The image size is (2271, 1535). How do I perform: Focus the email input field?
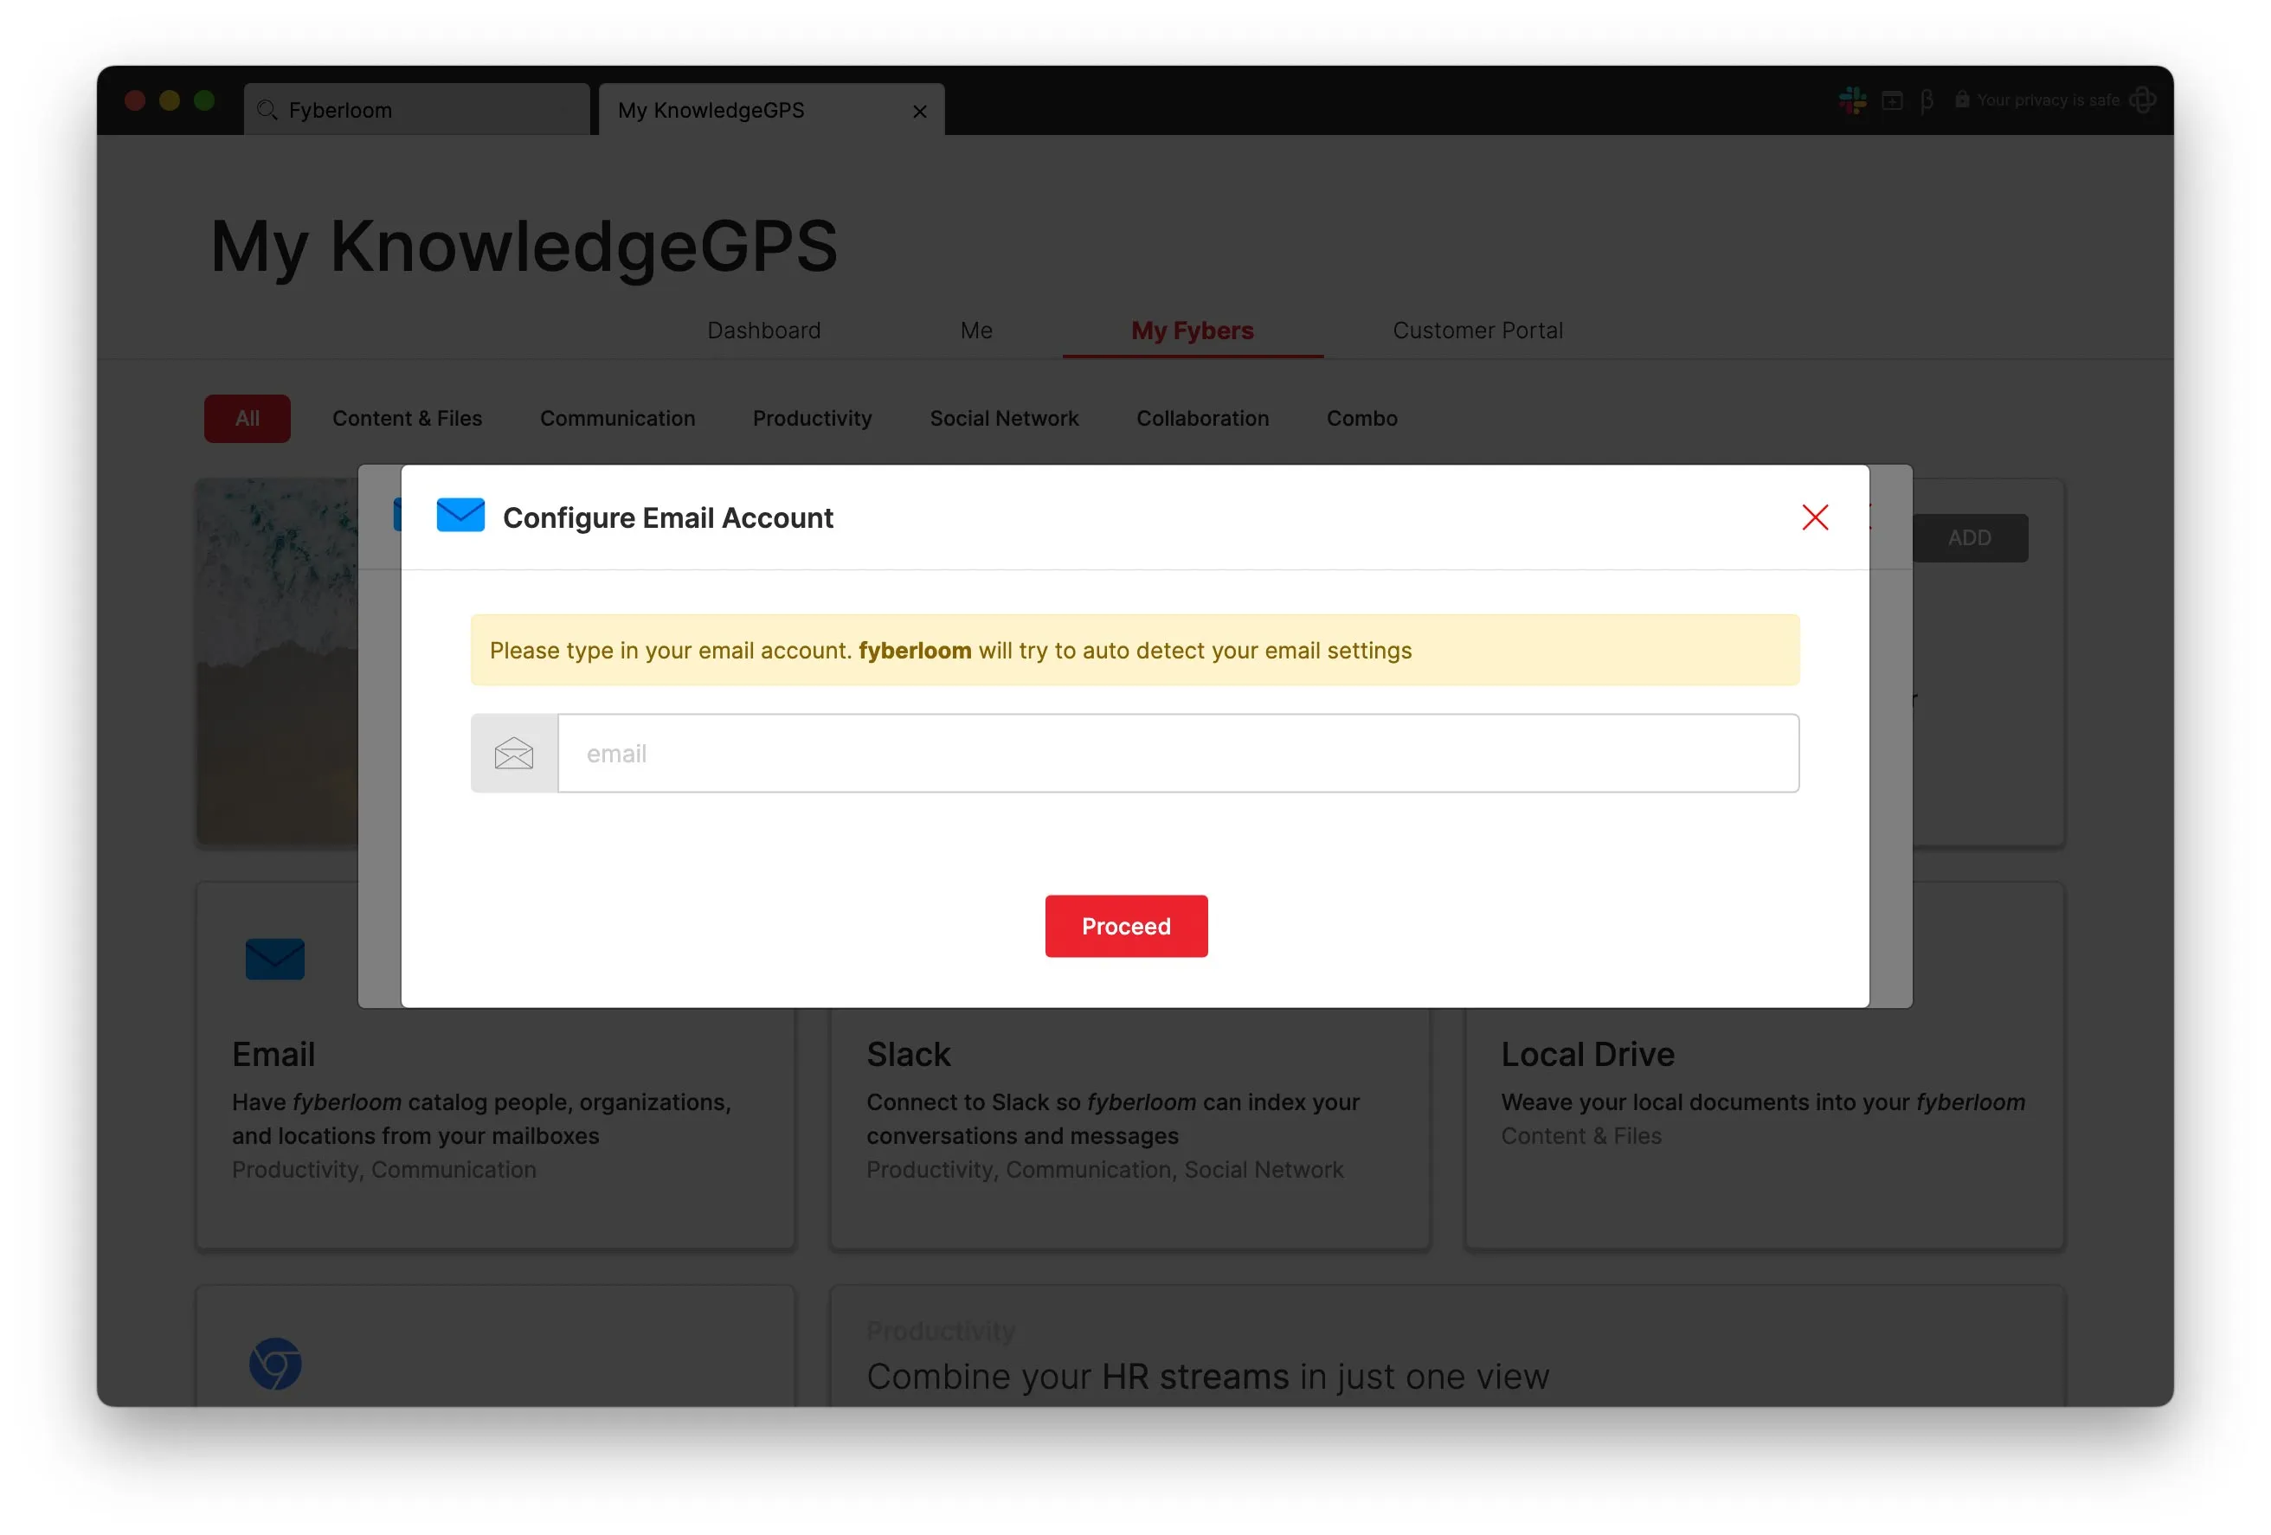pos(1178,754)
